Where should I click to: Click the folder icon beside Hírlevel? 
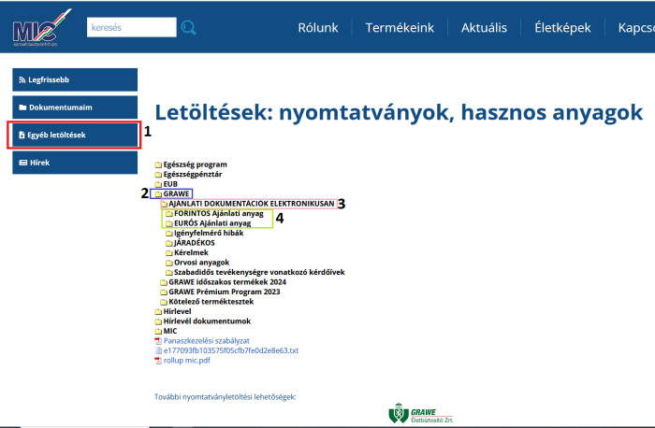pyautogui.click(x=158, y=311)
